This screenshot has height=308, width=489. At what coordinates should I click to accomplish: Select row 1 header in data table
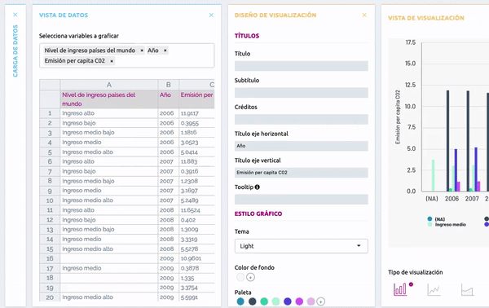pos(50,113)
